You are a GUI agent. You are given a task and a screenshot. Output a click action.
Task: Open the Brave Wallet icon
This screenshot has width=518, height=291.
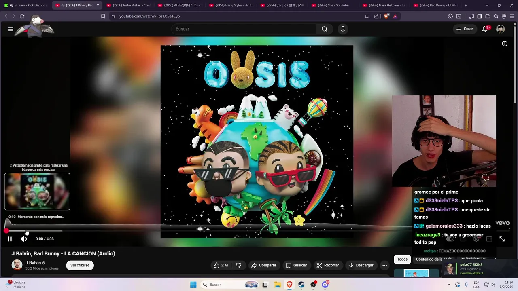[x=488, y=16]
